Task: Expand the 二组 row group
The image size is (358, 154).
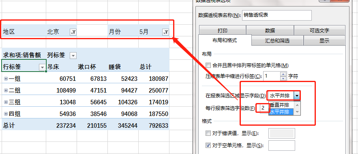Action: (6, 90)
